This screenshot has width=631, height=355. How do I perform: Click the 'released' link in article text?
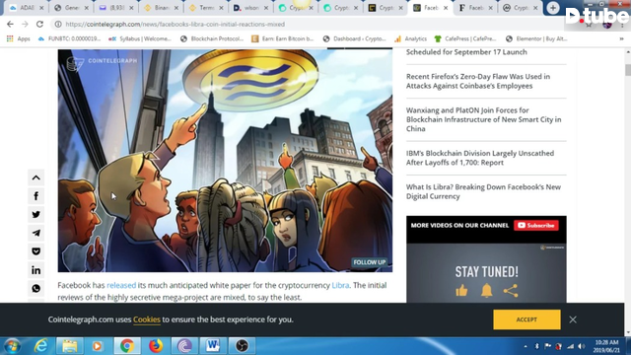[121, 285]
